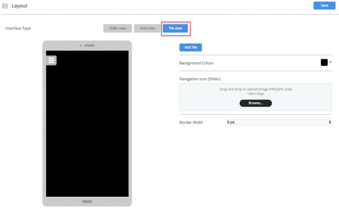Screen dimensions: 339x211
Task: Click the tablet camera dot at preview top
Action: [80, 45]
